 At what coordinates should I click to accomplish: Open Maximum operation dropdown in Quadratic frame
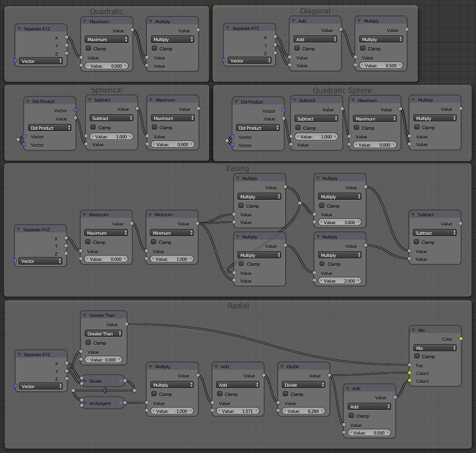pyautogui.click(x=106, y=39)
